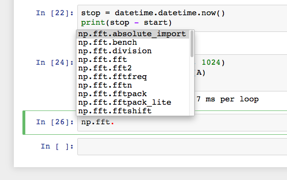This screenshot has width=287, height=180.
Task: Pick the np.fft.fftshift suggestion
Action: pyautogui.click(x=133, y=111)
